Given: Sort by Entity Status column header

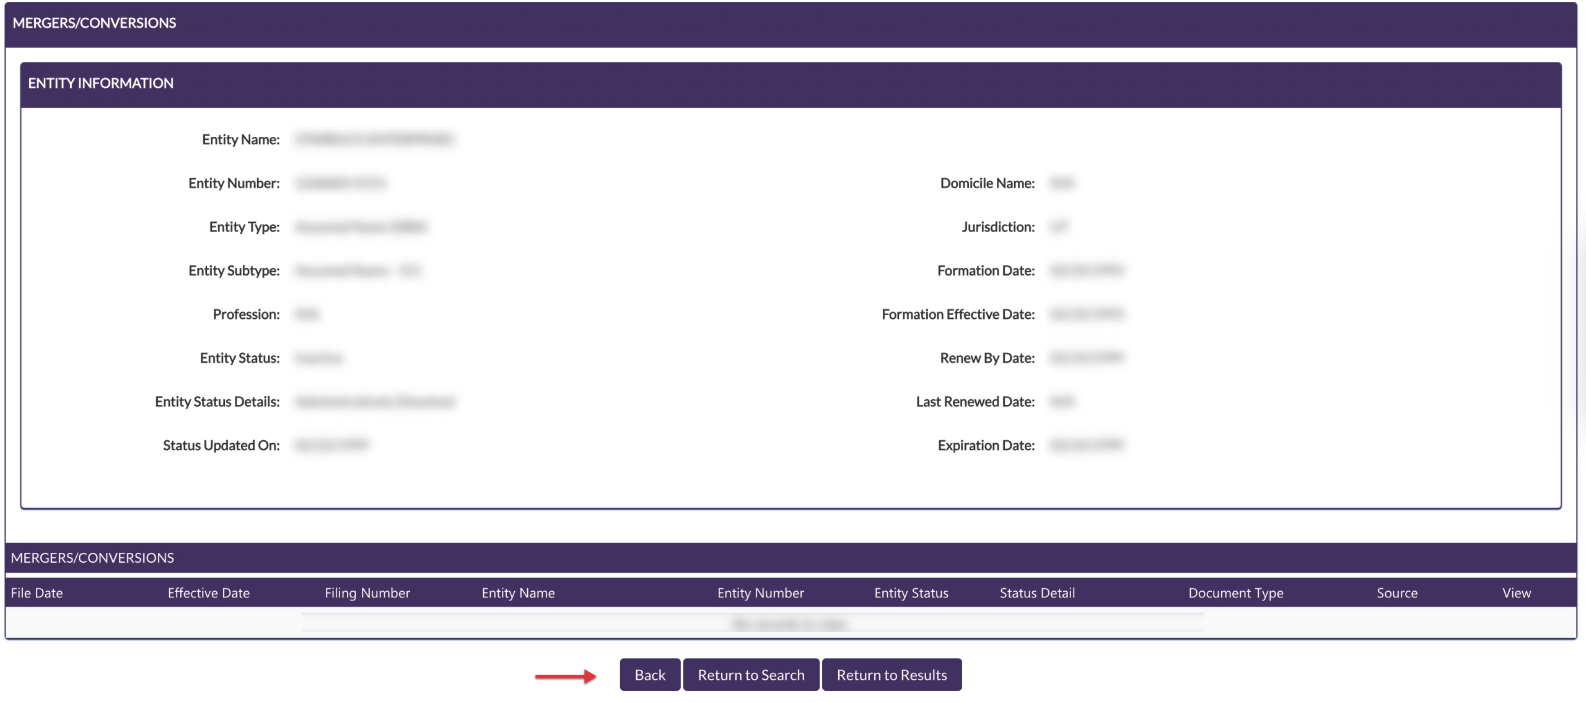Looking at the screenshot, I should click(x=911, y=593).
